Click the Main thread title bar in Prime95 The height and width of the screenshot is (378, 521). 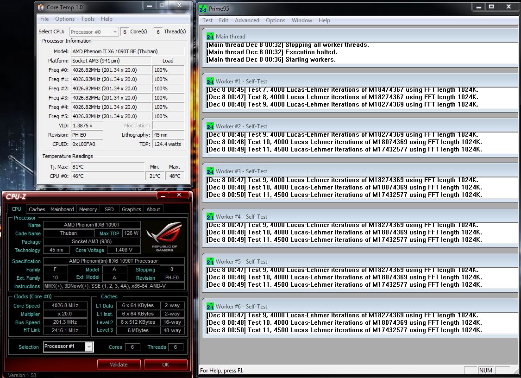coord(360,36)
